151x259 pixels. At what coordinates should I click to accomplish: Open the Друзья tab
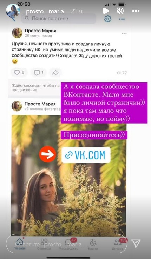pos(117,244)
